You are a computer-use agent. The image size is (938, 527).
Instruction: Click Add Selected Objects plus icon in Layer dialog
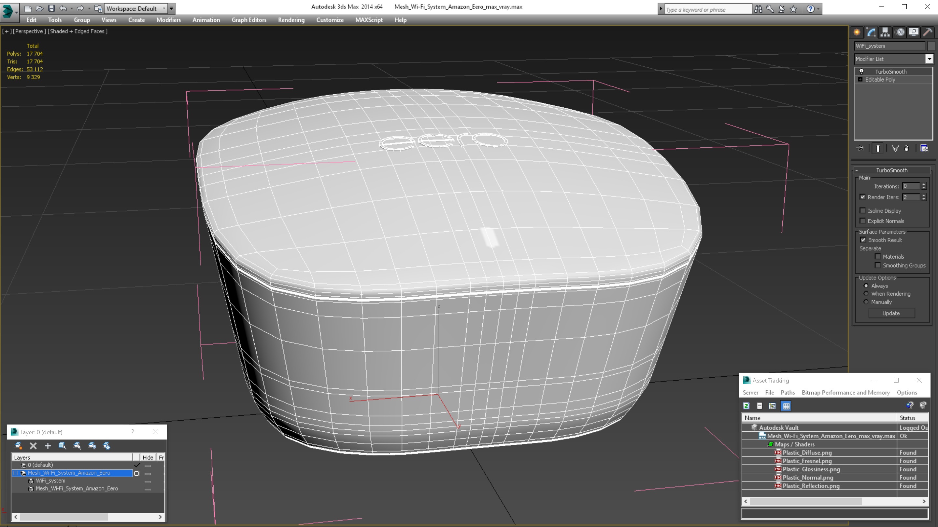(x=48, y=446)
